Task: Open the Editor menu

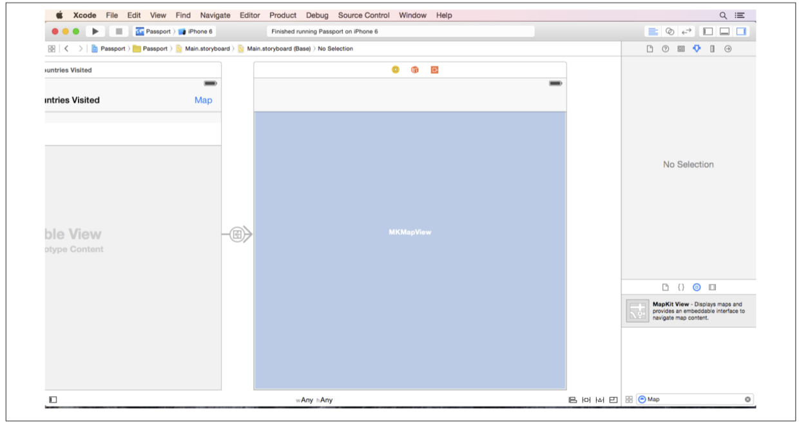Action: 249,15
